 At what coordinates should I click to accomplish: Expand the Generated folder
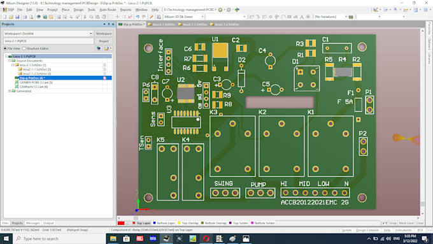[x=10, y=91]
